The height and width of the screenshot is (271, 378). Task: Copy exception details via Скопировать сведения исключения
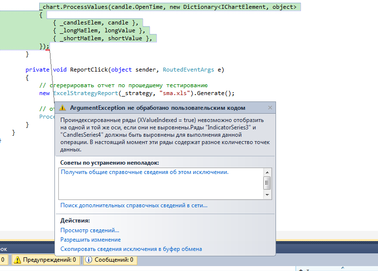tap(131, 249)
